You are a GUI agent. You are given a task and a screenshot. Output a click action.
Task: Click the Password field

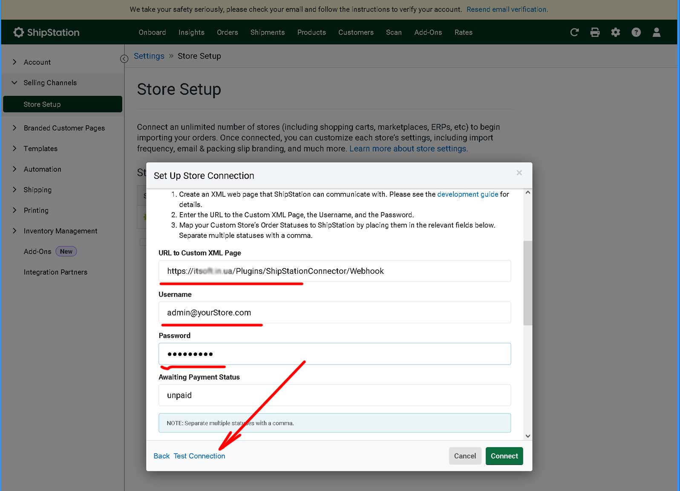334,354
